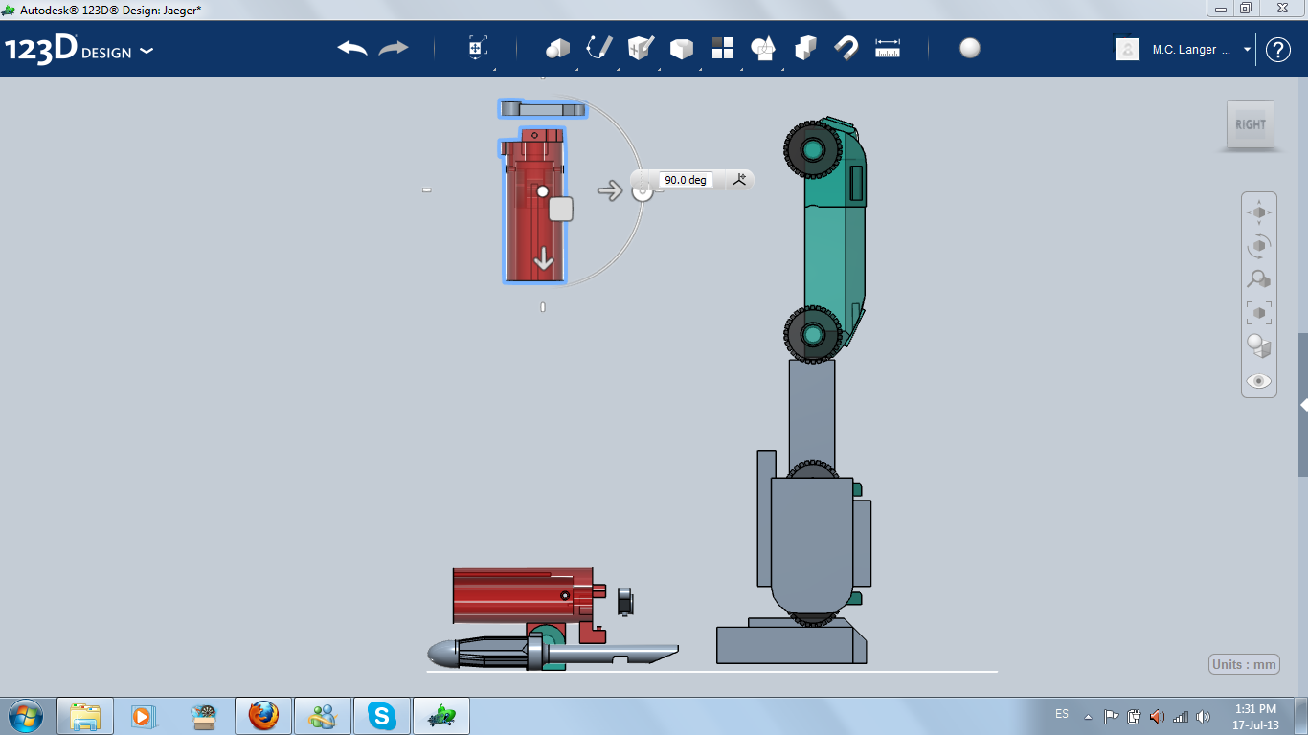Open Windows Live Messenger from taskbar
Screen dimensions: 1308x735
[x=323, y=716]
